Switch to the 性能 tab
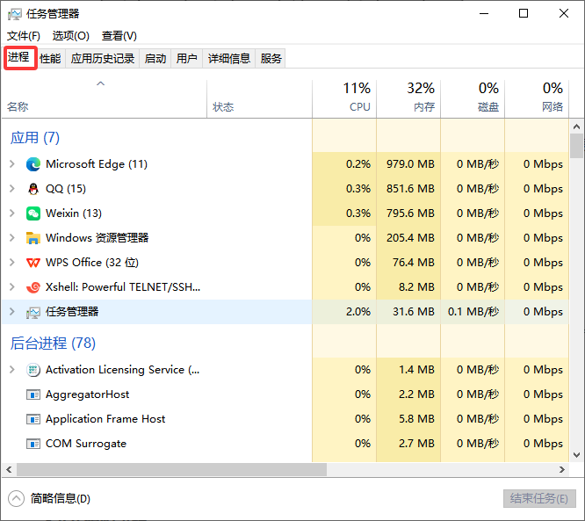585x521 pixels. [50, 59]
